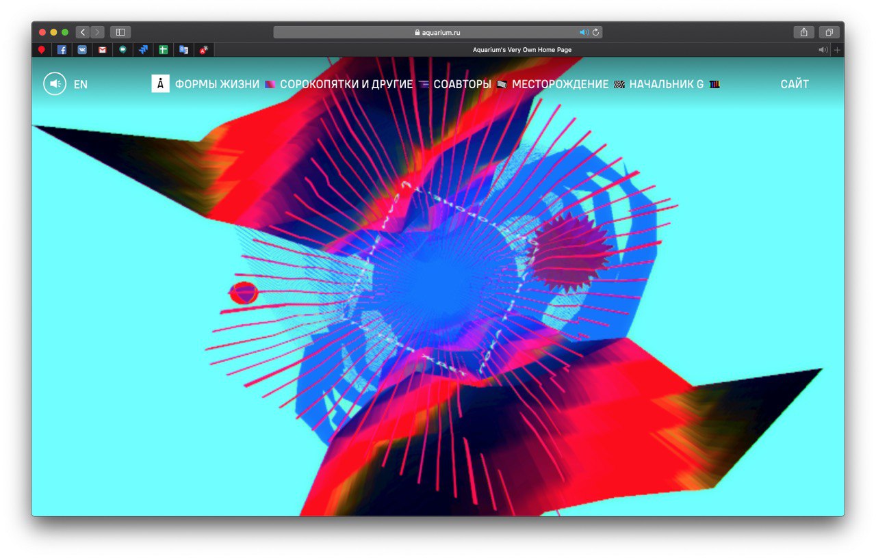Open the Google Translate pinned tab
Image resolution: width=876 pixels, height=558 pixels.
point(183,50)
